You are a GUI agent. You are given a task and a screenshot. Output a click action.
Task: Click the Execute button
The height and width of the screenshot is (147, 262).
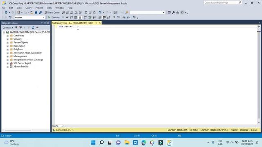(x=54, y=17)
